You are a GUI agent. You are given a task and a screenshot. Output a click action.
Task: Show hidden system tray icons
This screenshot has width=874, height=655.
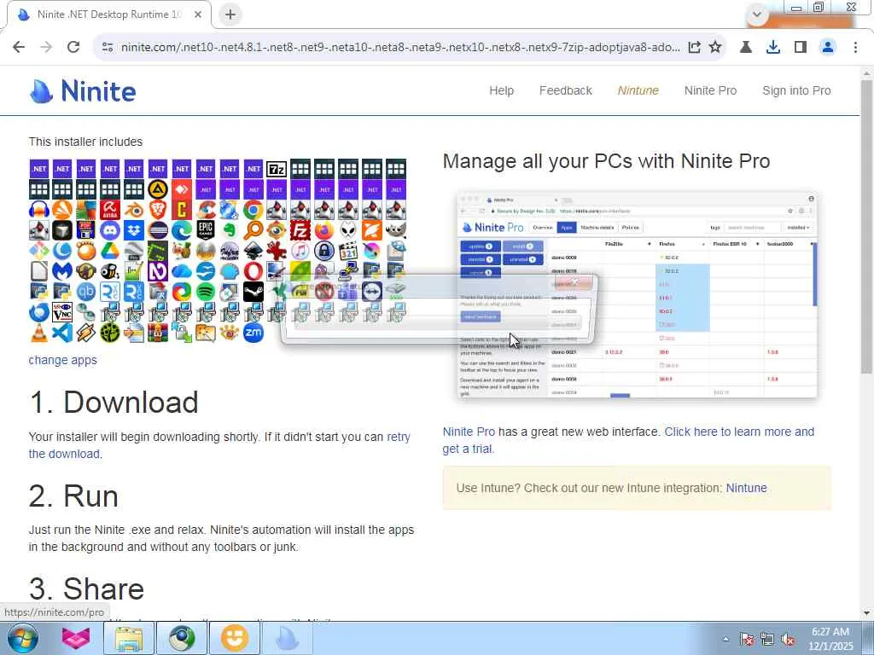(725, 639)
